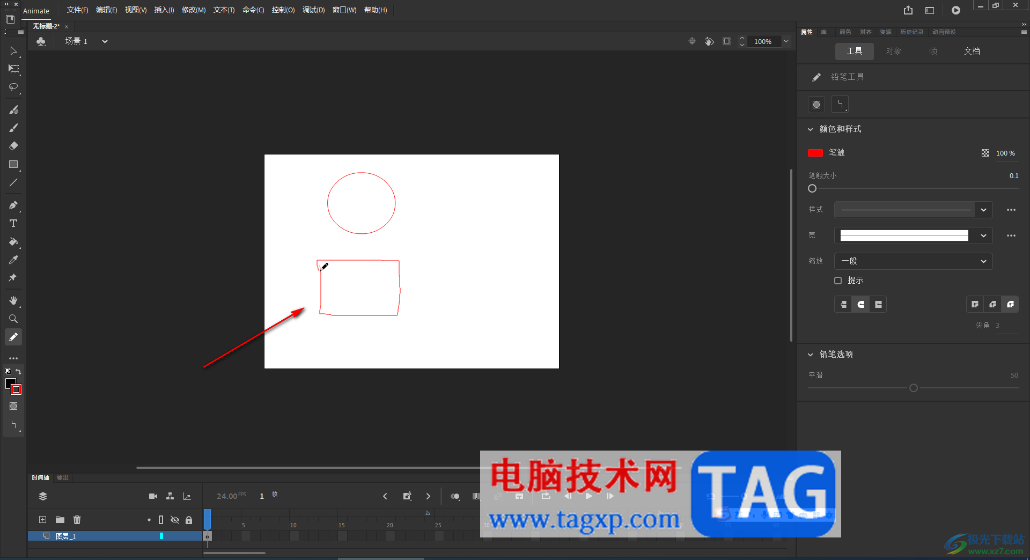1030x560 pixels.
Task: Click the 平滑 smoothing slider handle
Action: (x=914, y=388)
